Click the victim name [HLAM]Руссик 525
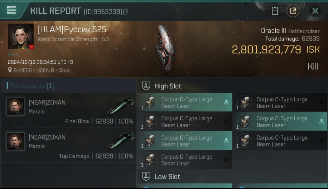 pos(72,29)
